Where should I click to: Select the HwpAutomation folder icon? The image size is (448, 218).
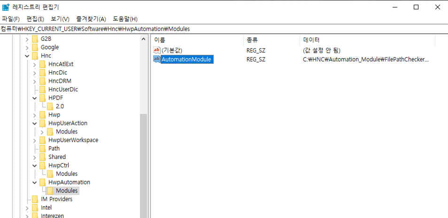43,182
